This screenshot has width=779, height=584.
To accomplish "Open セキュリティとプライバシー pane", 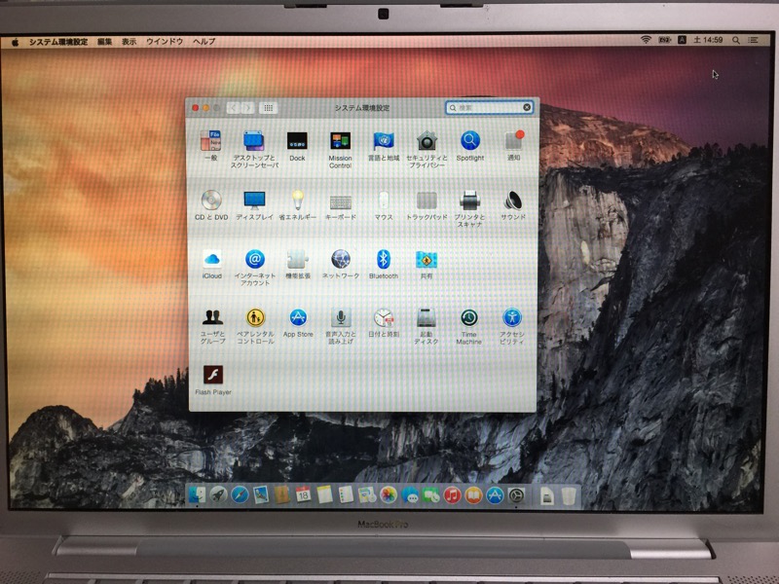I will pyautogui.click(x=427, y=149).
